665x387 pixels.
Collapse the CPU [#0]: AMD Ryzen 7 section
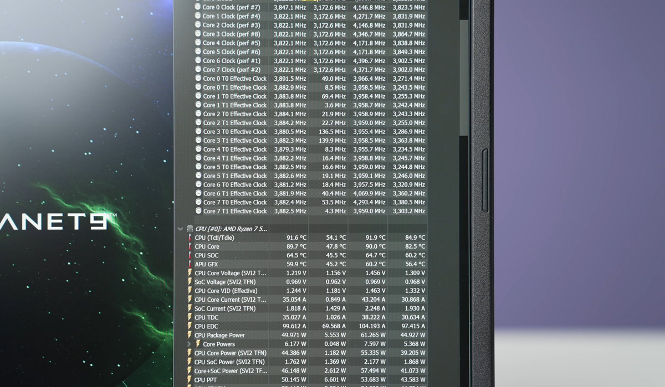(x=180, y=228)
